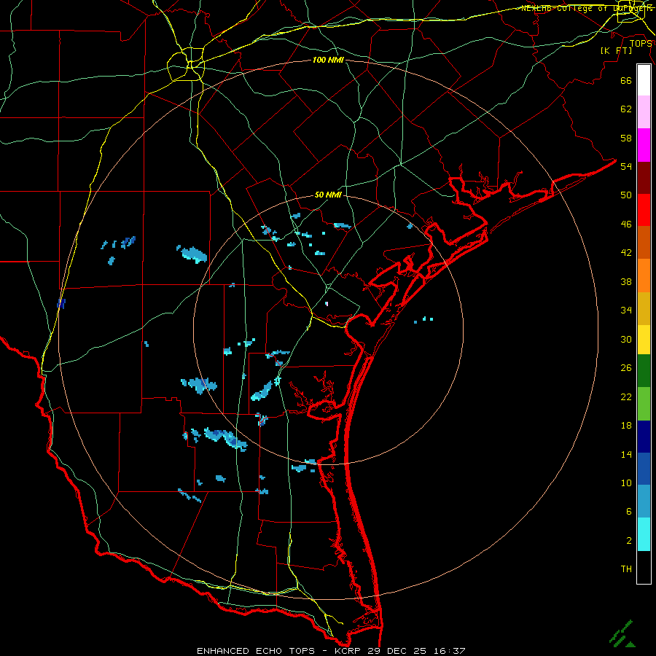Click the "30" scale value

tap(626, 339)
